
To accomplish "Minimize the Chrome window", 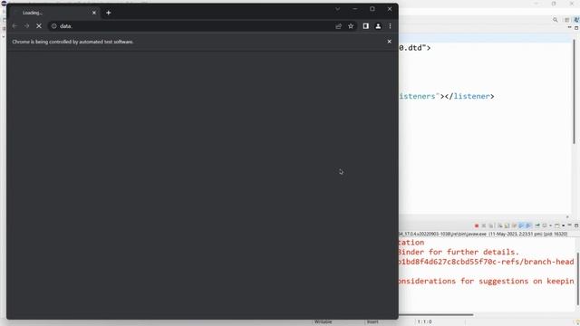I will [354, 9].
